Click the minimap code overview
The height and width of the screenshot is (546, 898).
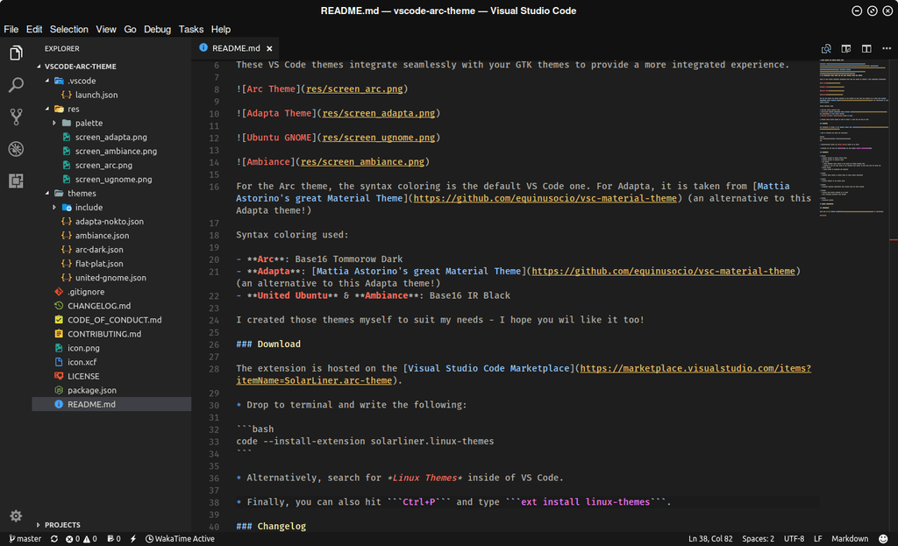tap(853, 138)
